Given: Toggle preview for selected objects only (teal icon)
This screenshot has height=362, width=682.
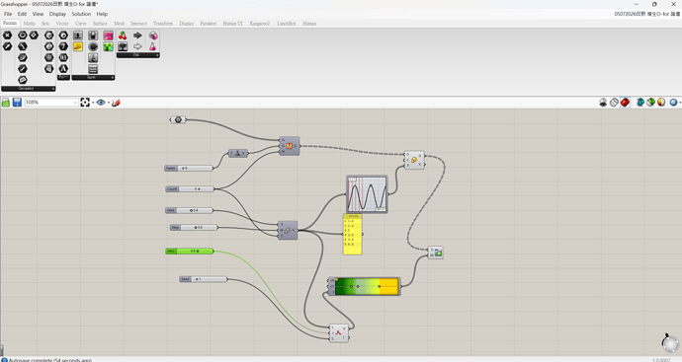Looking at the screenshot, I should coord(639,103).
